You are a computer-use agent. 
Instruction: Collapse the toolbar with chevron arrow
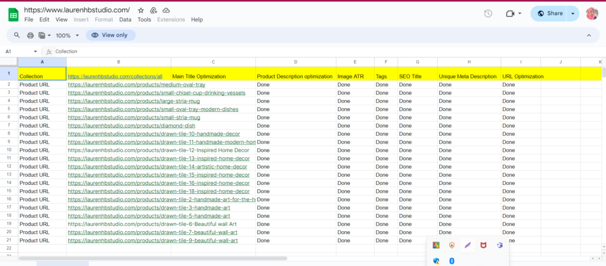[x=589, y=35]
